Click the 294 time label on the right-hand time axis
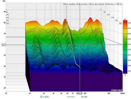131x99 pixels. [112, 17]
